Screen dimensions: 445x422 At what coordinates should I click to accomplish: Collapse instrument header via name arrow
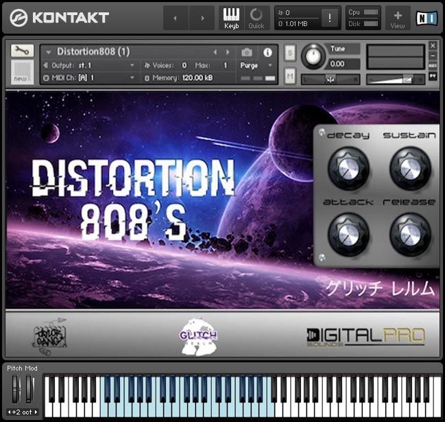[x=49, y=52]
